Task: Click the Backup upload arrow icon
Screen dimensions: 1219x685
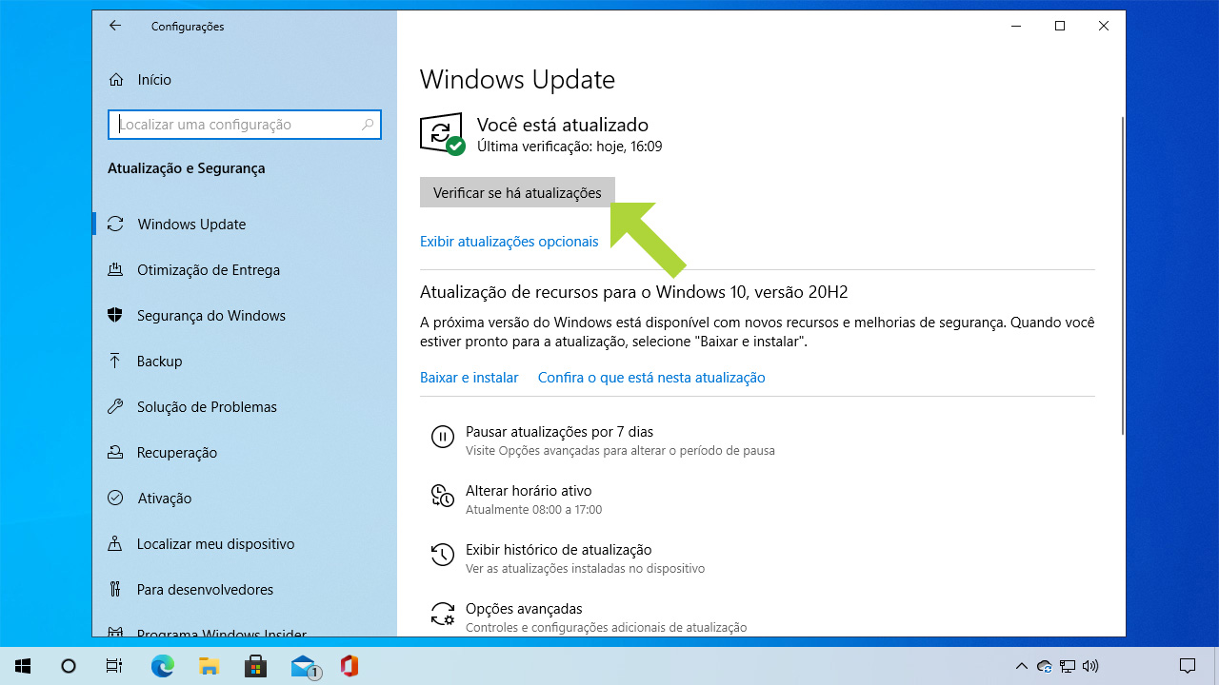Action: pos(115,362)
